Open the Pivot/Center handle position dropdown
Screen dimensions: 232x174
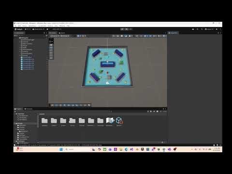coord(55,36)
